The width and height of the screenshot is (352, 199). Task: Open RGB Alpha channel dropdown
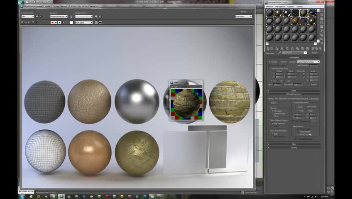click(x=84, y=23)
